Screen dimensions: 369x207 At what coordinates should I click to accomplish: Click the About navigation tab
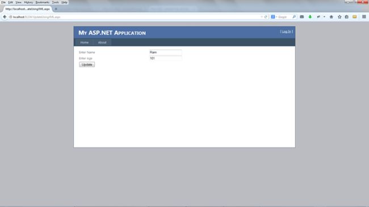tap(102, 42)
